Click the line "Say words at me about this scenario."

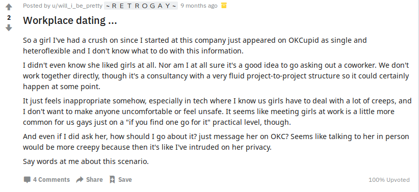point(86,161)
